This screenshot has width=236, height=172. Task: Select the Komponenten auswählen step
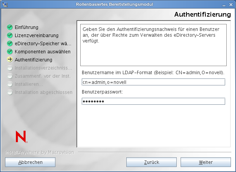pos(43,52)
